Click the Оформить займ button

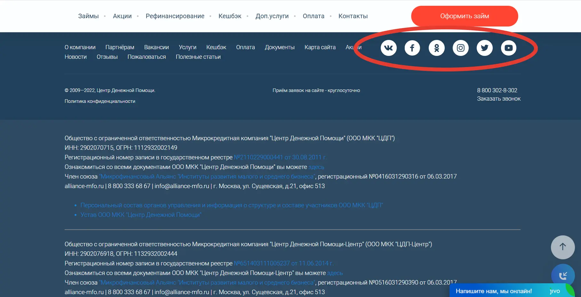tap(465, 16)
